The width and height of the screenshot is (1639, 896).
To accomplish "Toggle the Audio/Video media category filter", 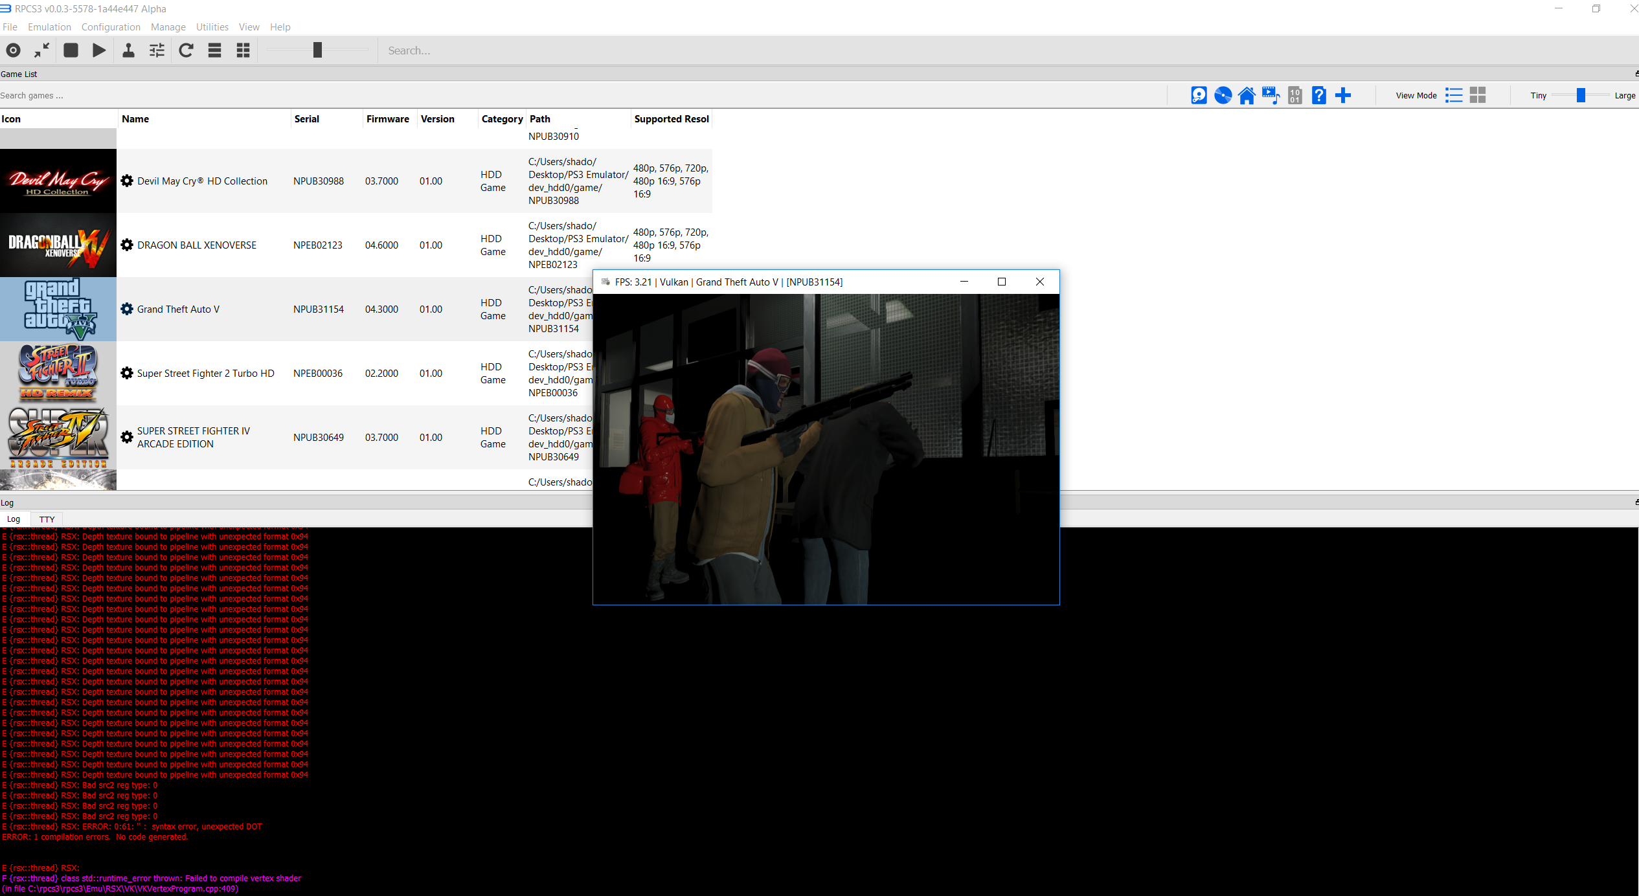I will coord(1271,95).
